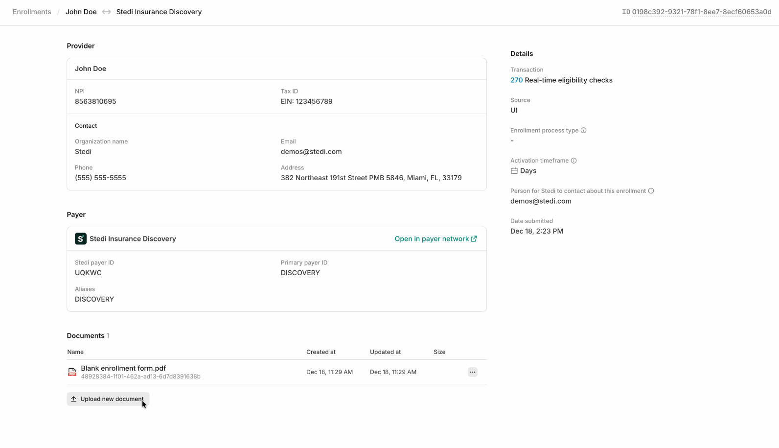This screenshot has height=448, width=779.
Task: Select phone number (555) 555-5555
Action: (x=100, y=178)
